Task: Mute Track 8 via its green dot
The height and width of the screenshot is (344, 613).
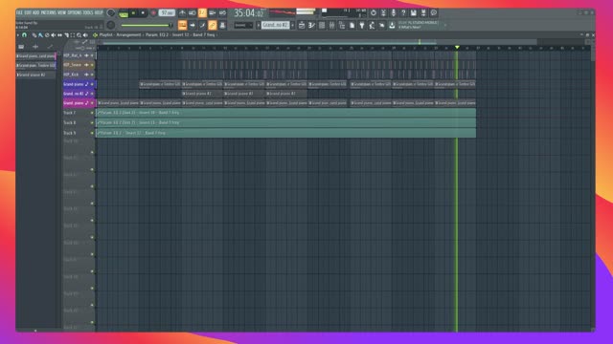Action: pos(92,122)
